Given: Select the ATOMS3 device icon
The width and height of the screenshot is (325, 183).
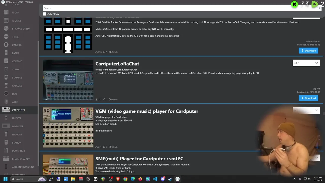Looking at the screenshot, I should 6,21.
